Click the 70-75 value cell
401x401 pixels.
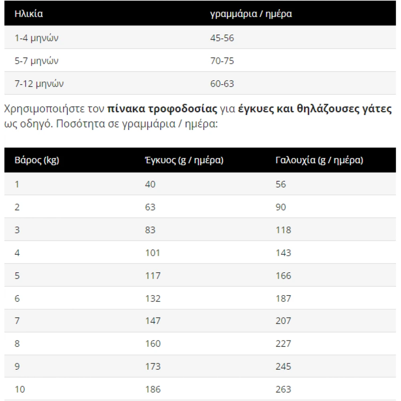coord(222,61)
